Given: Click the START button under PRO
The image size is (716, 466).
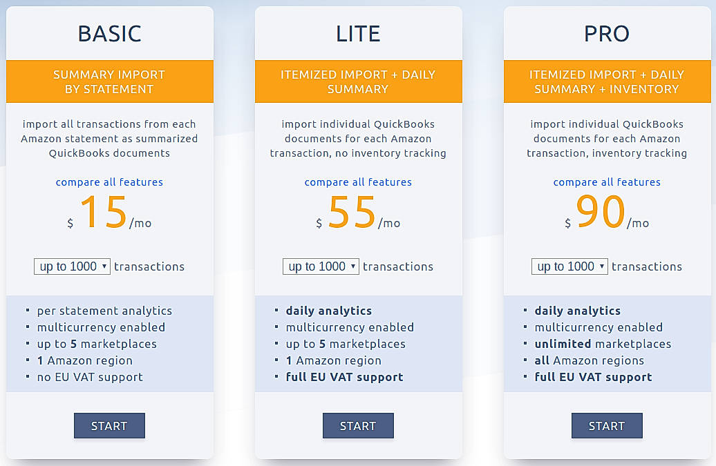Looking at the screenshot, I should pyautogui.click(x=607, y=425).
